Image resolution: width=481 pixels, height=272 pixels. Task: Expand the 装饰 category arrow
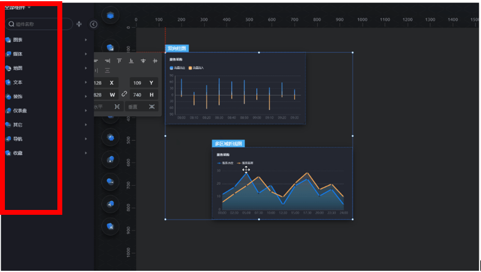pos(86,96)
